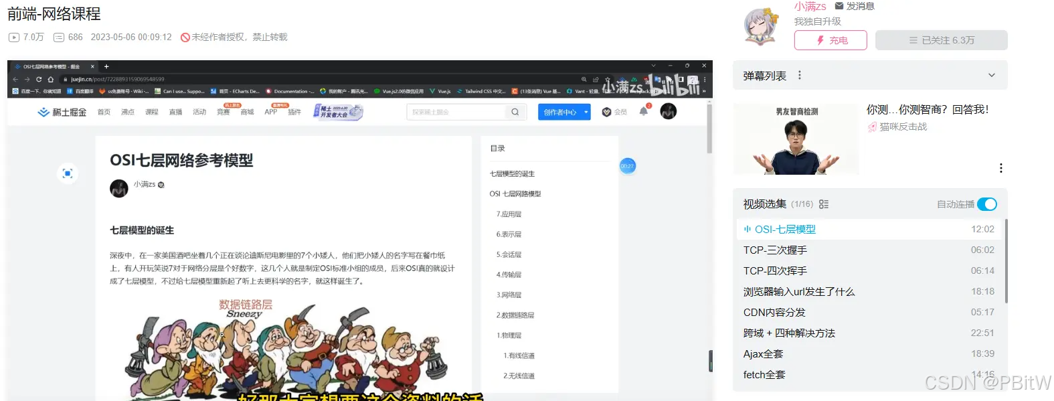
Task: Play the TCP-四次挥手 episode
Action: (x=869, y=270)
